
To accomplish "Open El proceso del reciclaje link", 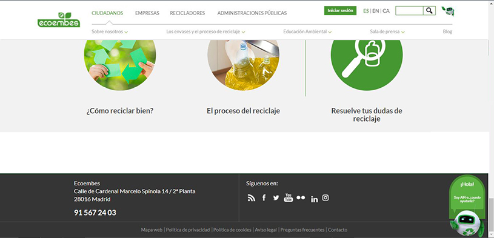I will click(243, 111).
